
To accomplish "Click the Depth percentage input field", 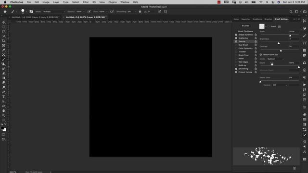I will [x=294, y=63].
